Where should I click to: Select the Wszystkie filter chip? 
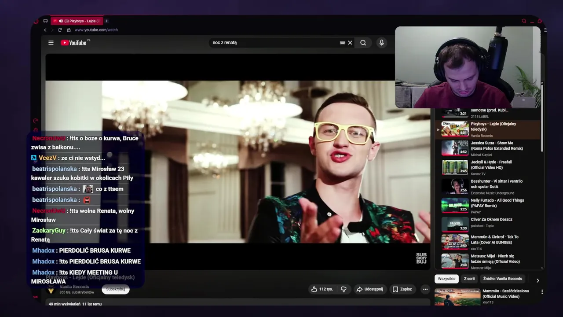446,279
